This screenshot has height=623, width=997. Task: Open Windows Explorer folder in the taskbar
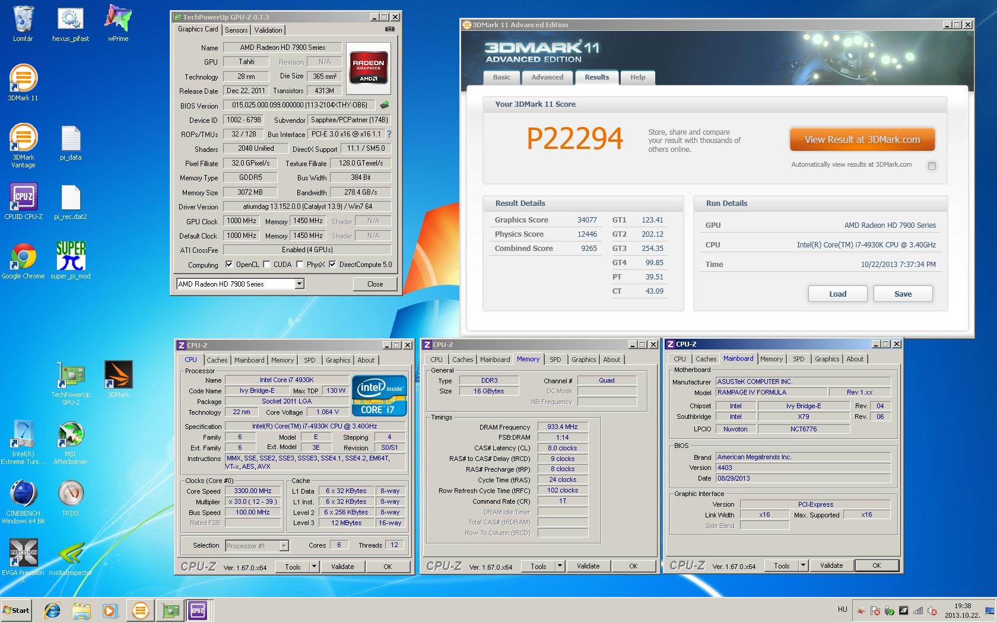coord(81,610)
